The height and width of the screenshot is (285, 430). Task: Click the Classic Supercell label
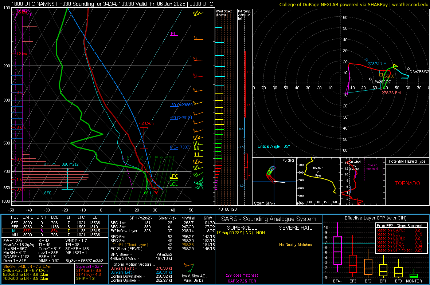372,167
